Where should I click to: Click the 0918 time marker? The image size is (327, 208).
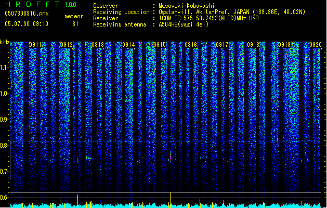[x=253, y=45]
